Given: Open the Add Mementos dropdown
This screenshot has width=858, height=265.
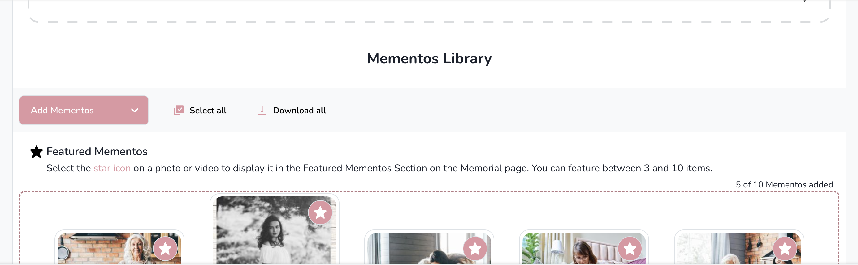Looking at the screenshot, I should (x=84, y=110).
